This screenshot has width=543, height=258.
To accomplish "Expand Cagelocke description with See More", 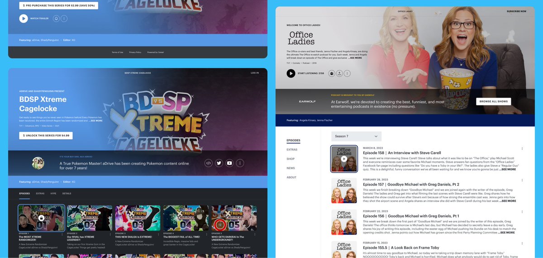I will click(95, 121).
